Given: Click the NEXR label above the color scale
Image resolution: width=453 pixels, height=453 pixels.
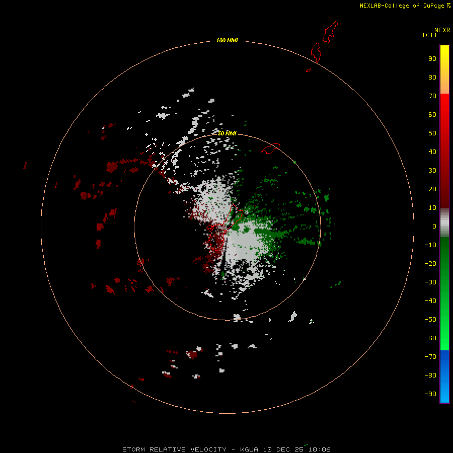Looking at the screenshot, I should pyautogui.click(x=442, y=30).
